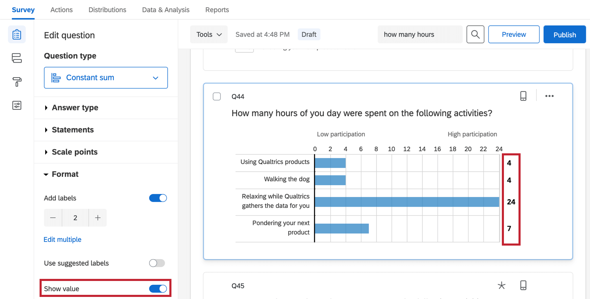The image size is (590, 299).
Task: Enable Use suggested labels toggle
Action: [157, 263]
